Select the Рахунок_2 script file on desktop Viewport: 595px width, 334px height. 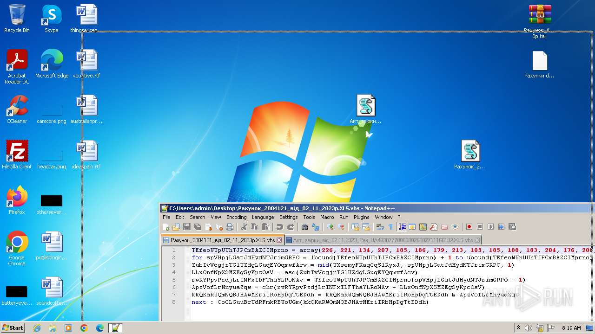point(470,154)
